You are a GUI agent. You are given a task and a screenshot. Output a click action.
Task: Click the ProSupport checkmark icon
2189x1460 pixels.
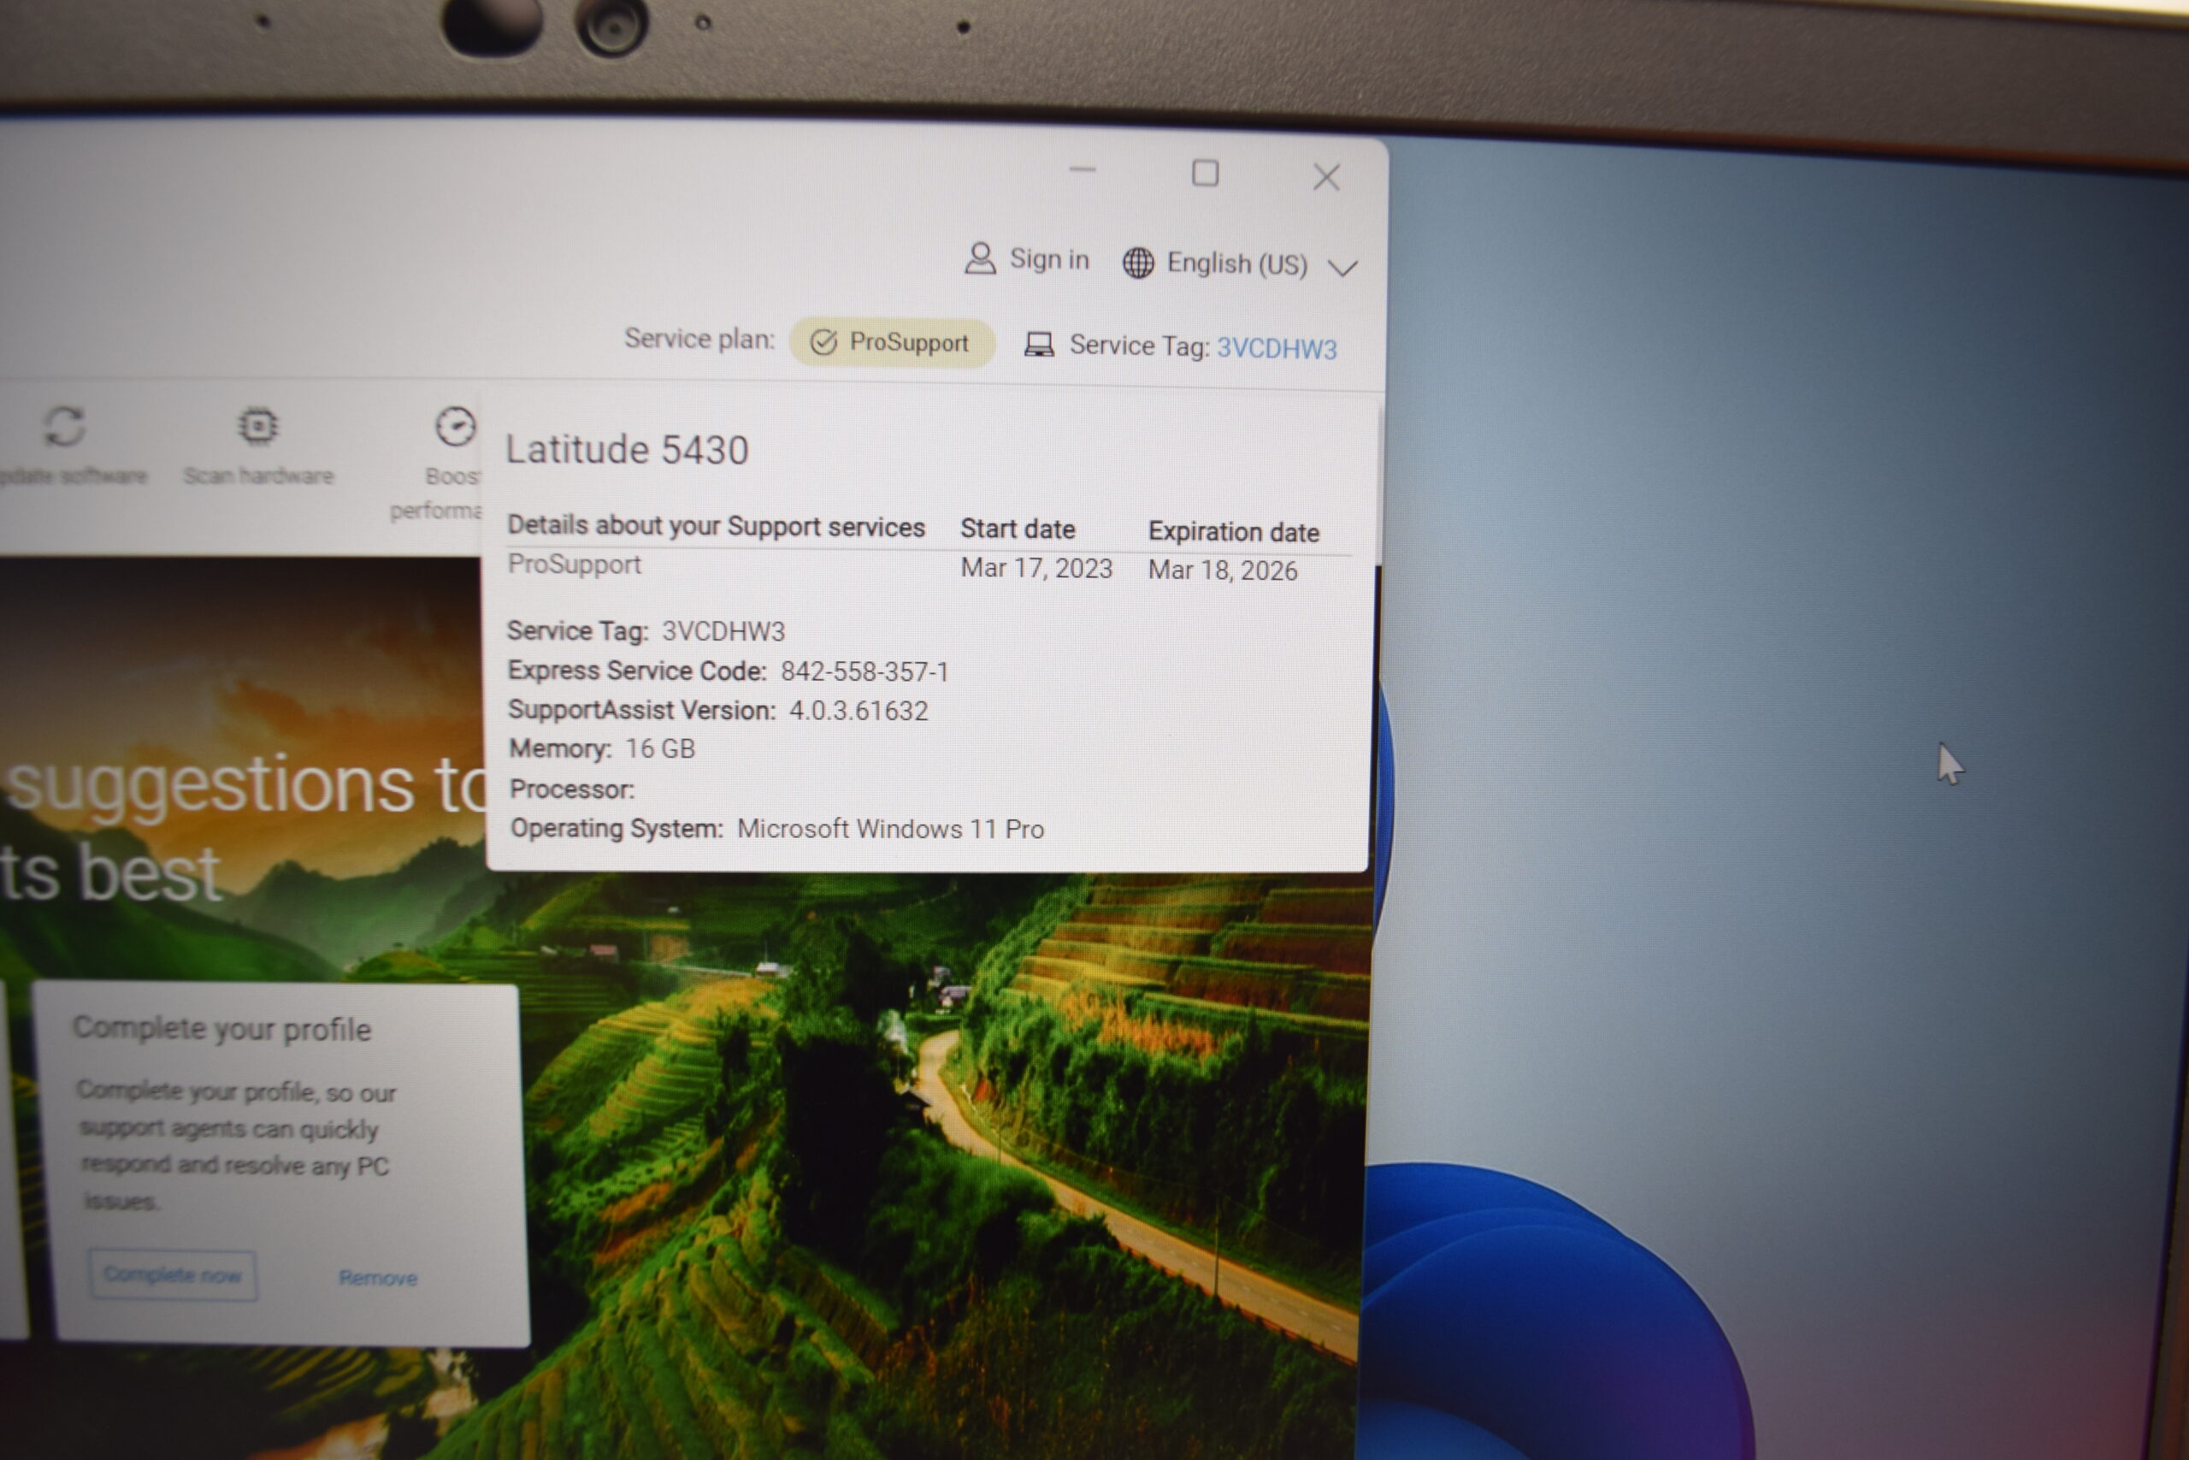[823, 342]
